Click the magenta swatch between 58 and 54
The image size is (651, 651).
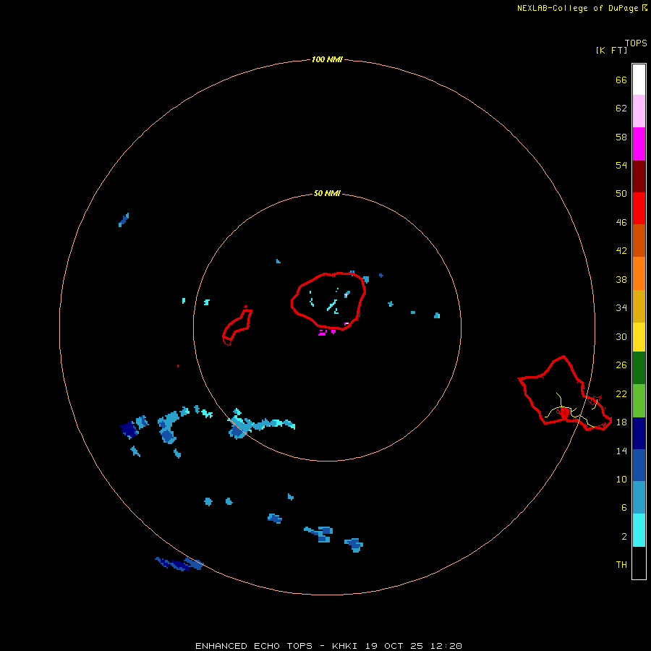pyautogui.click(x=639, y=144)
